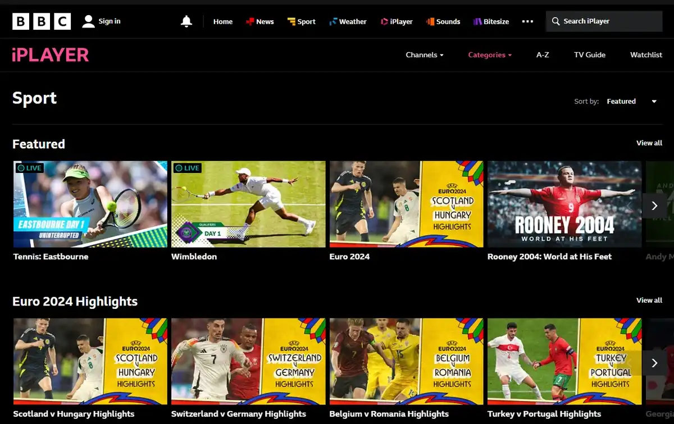Open Weather in top navigation
674x424 pixels.
pos(353,21)
